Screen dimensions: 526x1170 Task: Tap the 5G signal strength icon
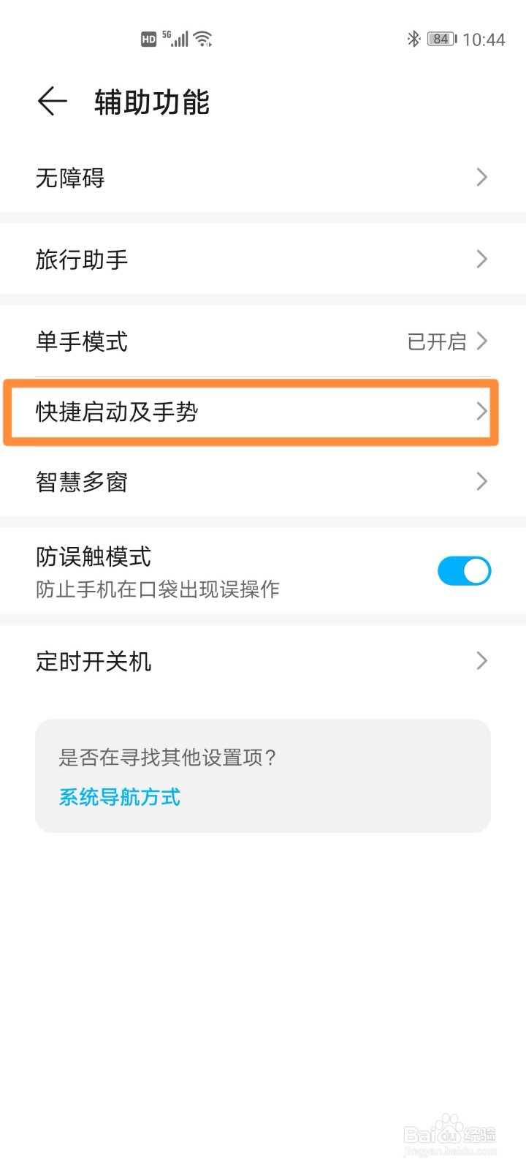tap(176, 39)
